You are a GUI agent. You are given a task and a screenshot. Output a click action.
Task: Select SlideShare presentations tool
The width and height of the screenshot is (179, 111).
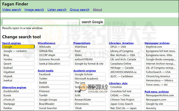pyautogui.click(x=89, y=47)
